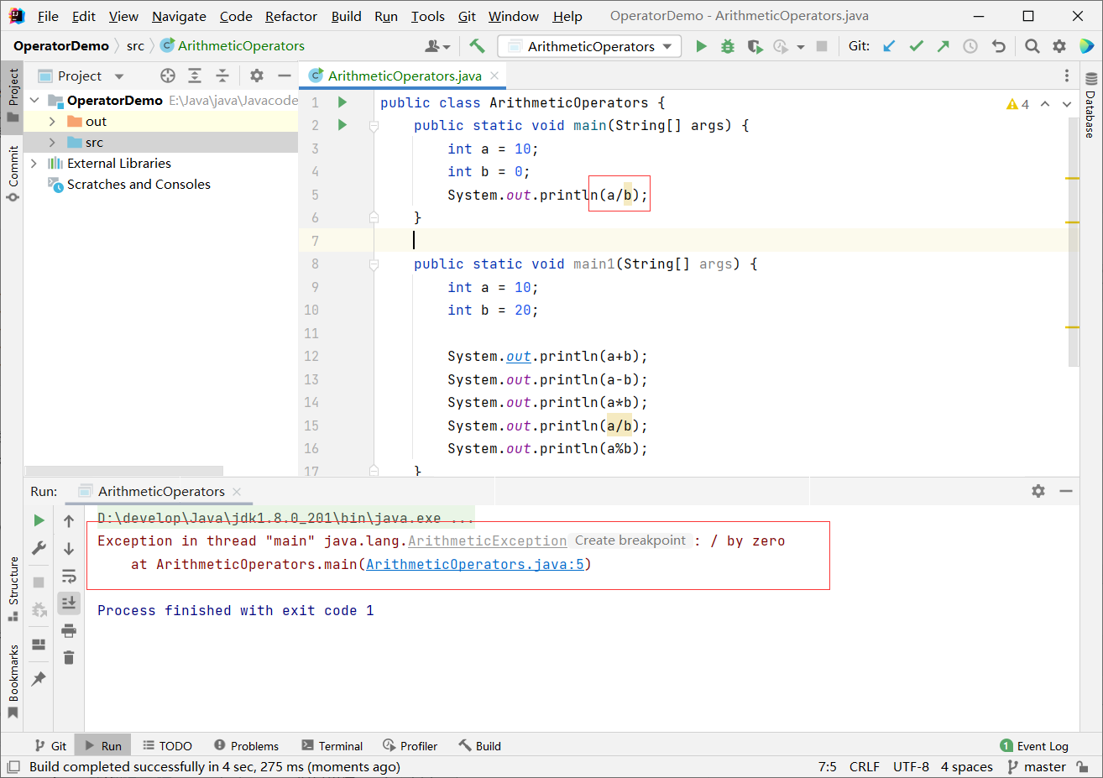Open the master branch widget
1103x778 pixels.
pyautogui.click(x=1037, y=766)
